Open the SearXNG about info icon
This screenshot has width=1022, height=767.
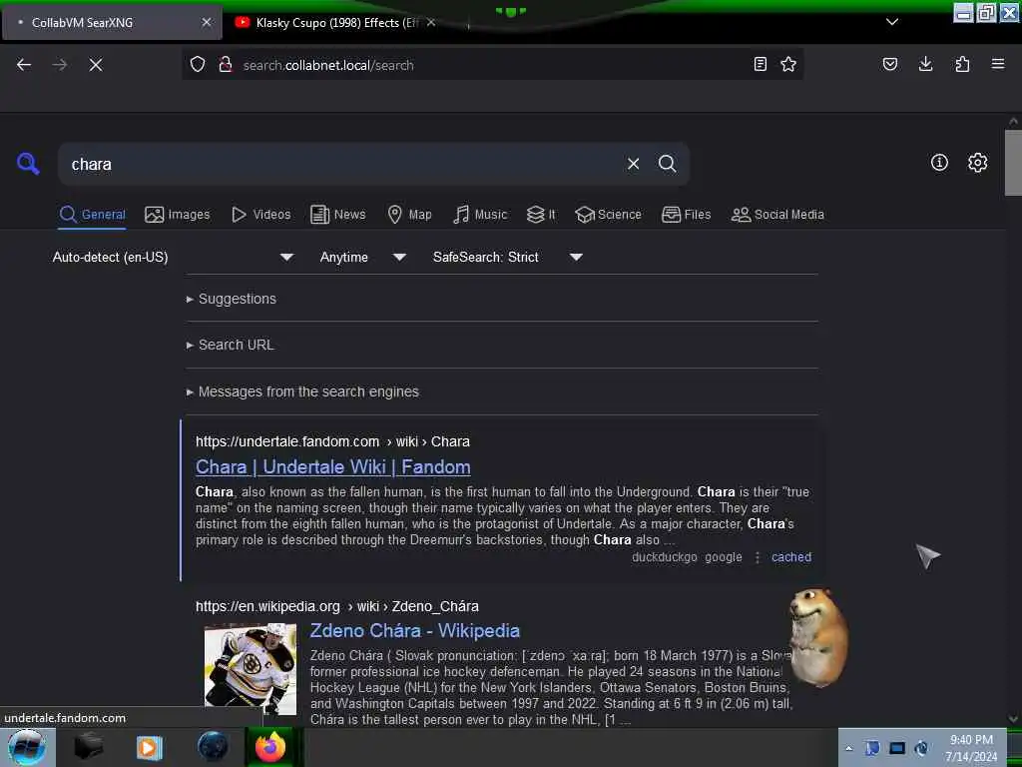[939, 163]
